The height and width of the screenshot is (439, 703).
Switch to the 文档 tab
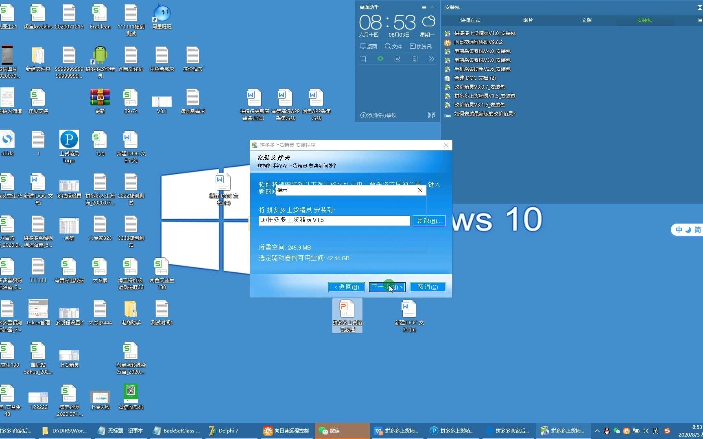586,20
